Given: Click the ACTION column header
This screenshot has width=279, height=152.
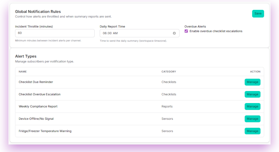Looking at the screenshot, I should click(x=255, y=72).
